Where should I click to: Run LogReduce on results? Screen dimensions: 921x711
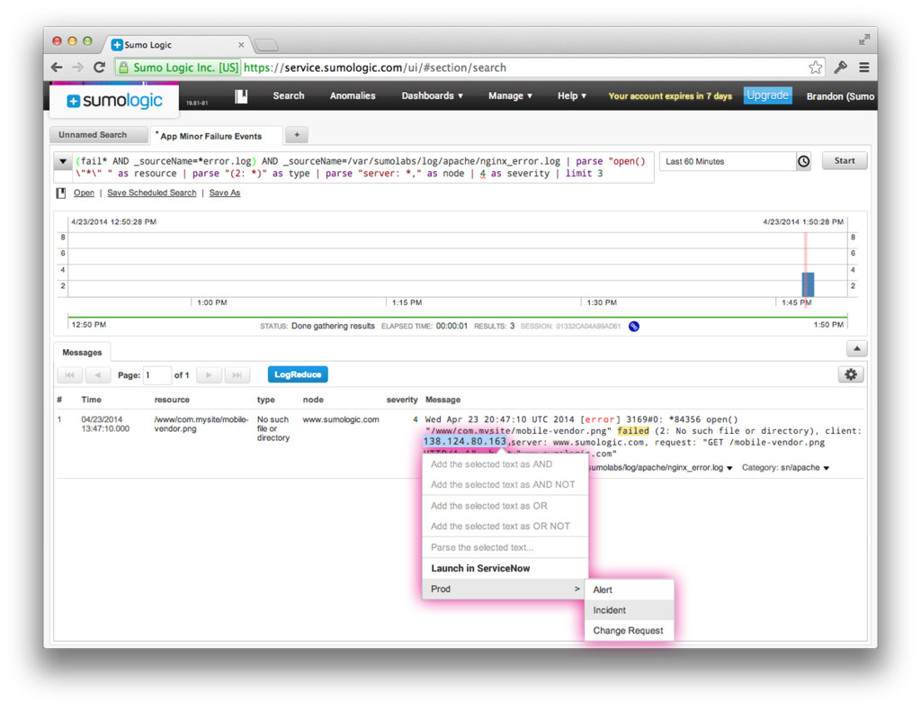[x=298, y=374]
